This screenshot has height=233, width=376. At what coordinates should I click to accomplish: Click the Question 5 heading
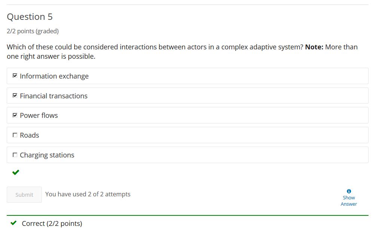(x=30, y=17)
